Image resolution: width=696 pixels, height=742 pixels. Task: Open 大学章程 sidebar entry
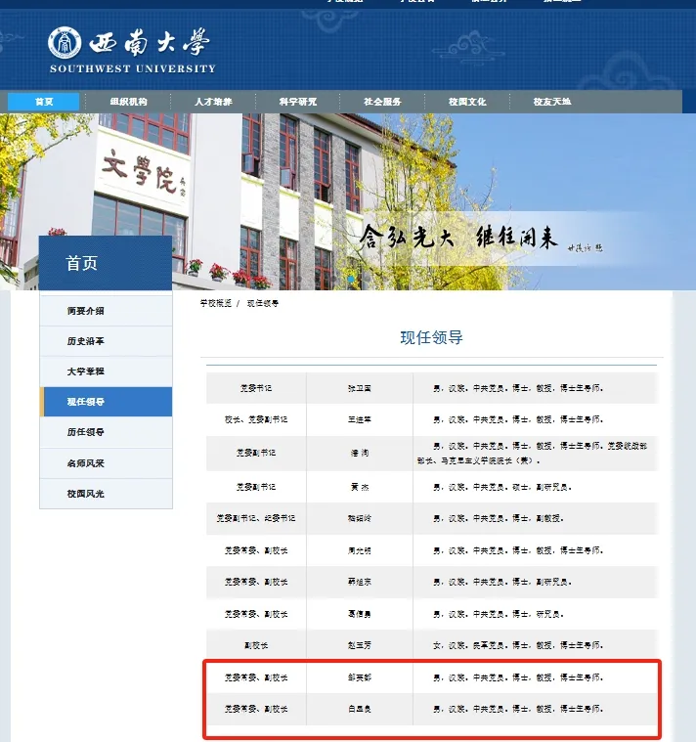(x=86, y=371)
